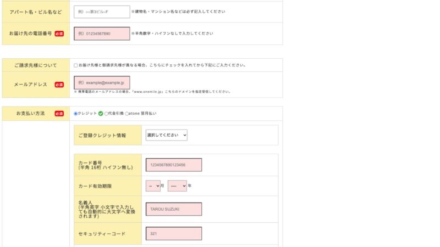Click the 必須 badge beside お支払い方法
The height and width of the screenshot is (247, 440).
click(x=59, y=114)
